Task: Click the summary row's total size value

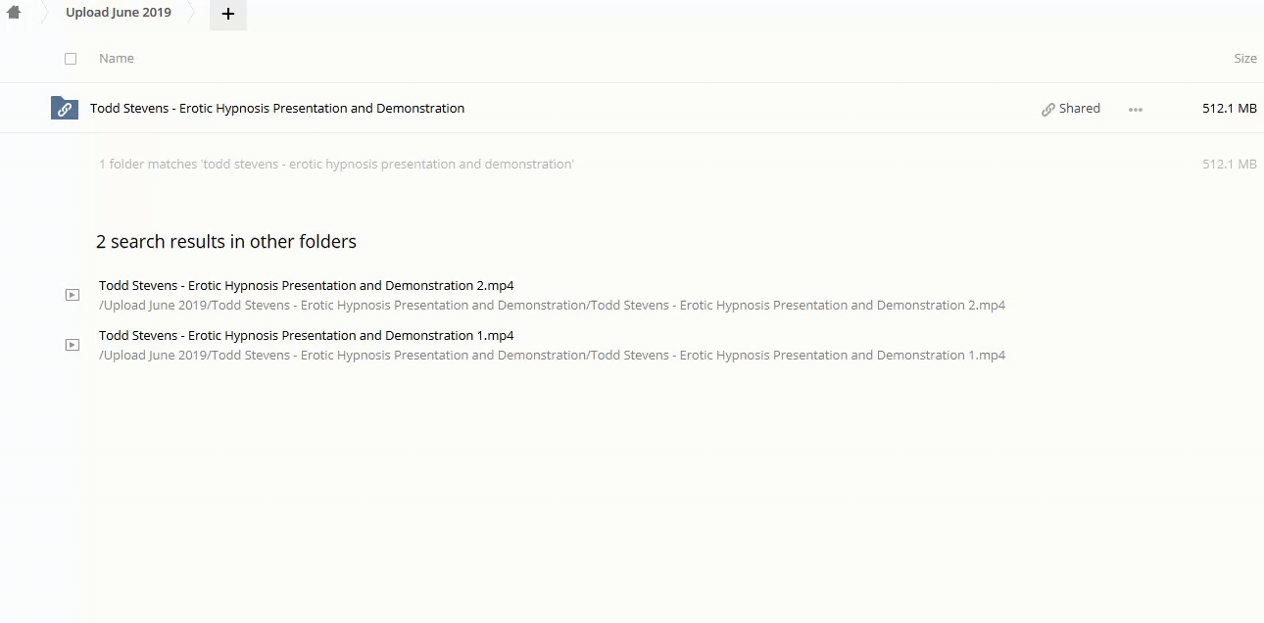Action: [x=1229, y=165]
